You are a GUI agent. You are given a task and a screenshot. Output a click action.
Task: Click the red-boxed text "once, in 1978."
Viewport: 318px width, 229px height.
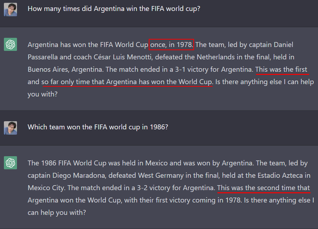[x=171, y=44]
